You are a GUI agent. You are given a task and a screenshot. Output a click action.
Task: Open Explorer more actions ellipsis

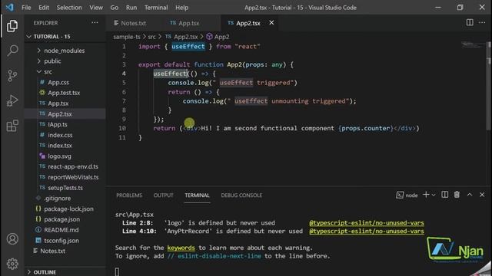coord(95,22)
